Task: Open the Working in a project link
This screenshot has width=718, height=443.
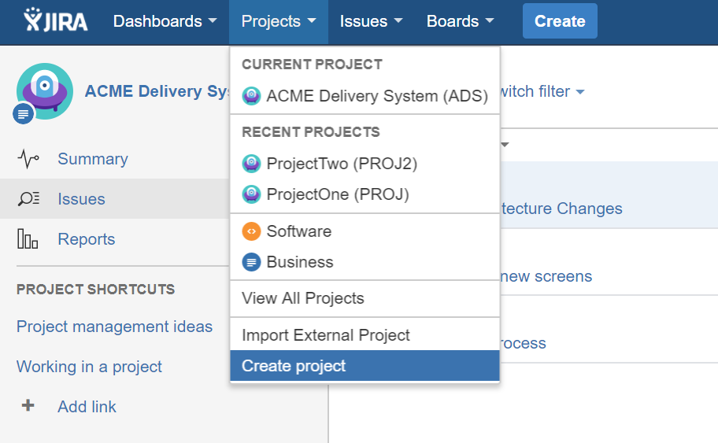Action: (89, 367)
